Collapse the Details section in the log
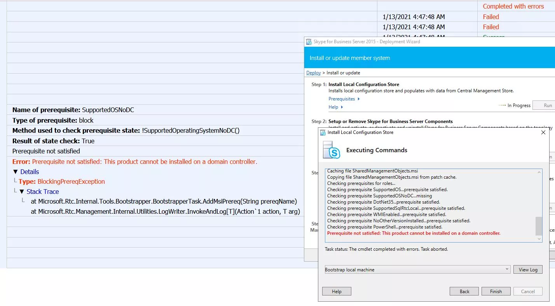 16,172
